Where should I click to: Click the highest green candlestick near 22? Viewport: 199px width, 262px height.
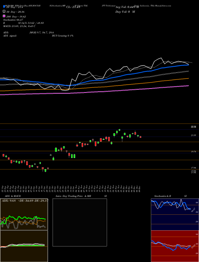pos(119,130)
